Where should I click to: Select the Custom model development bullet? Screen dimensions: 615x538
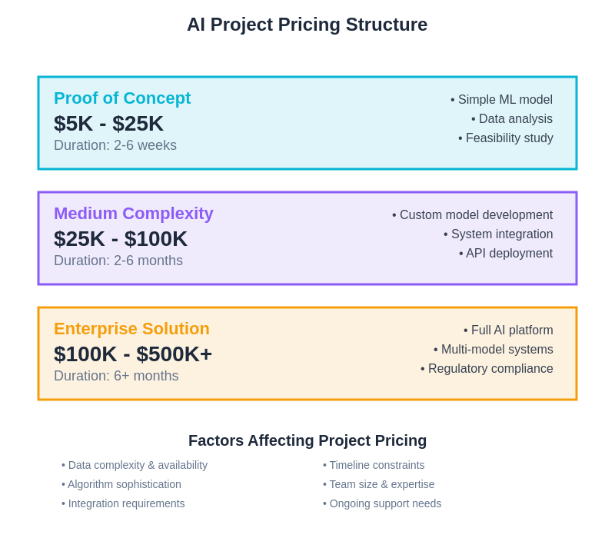pos(472,215)
